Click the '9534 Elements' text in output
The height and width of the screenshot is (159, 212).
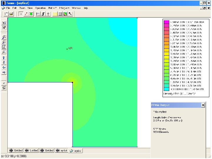point(161,132)
